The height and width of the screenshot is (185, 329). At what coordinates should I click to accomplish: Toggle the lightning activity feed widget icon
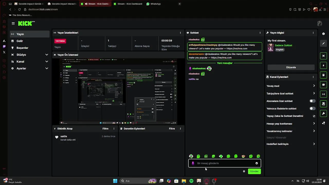[x=323, y=66]
